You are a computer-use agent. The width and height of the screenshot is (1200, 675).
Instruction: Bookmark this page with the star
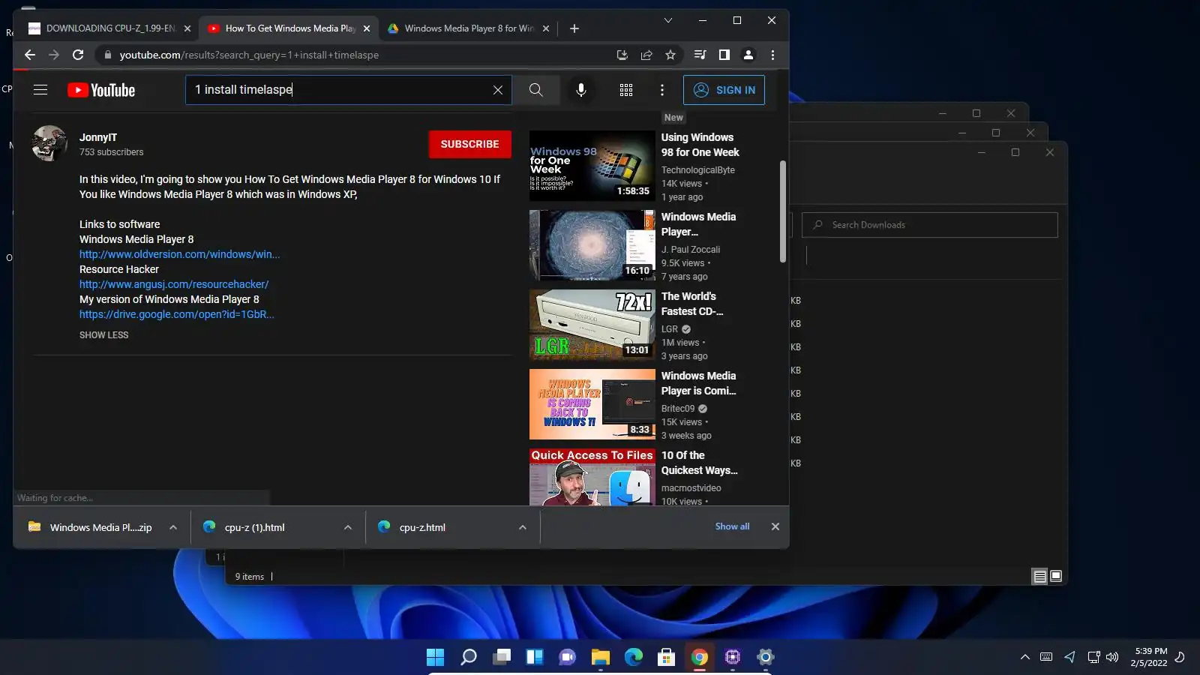pyautogui.click(x=670, y=55)
